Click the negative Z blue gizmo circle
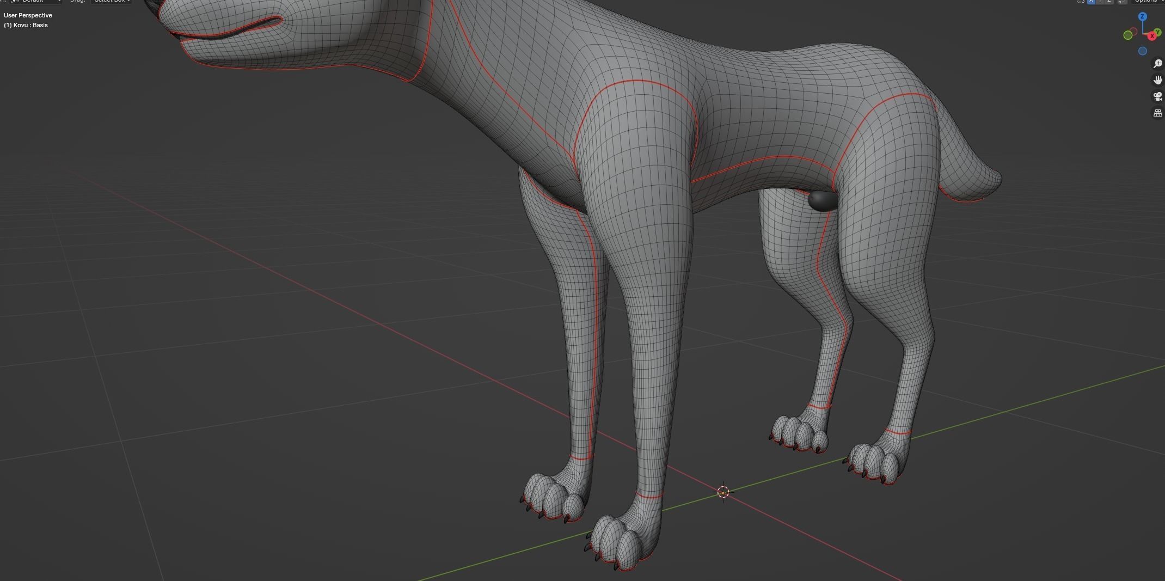 click(x=1143, y=51)
